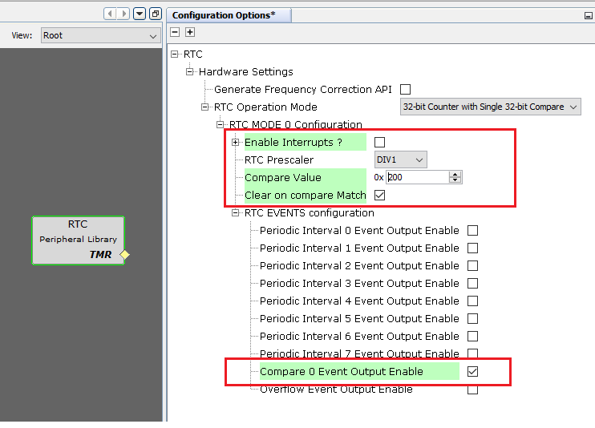The width and height of the screenshot is (595, 428).
Task: Decrement Compare Value with down spinner
Action: (x=455, y=180)
